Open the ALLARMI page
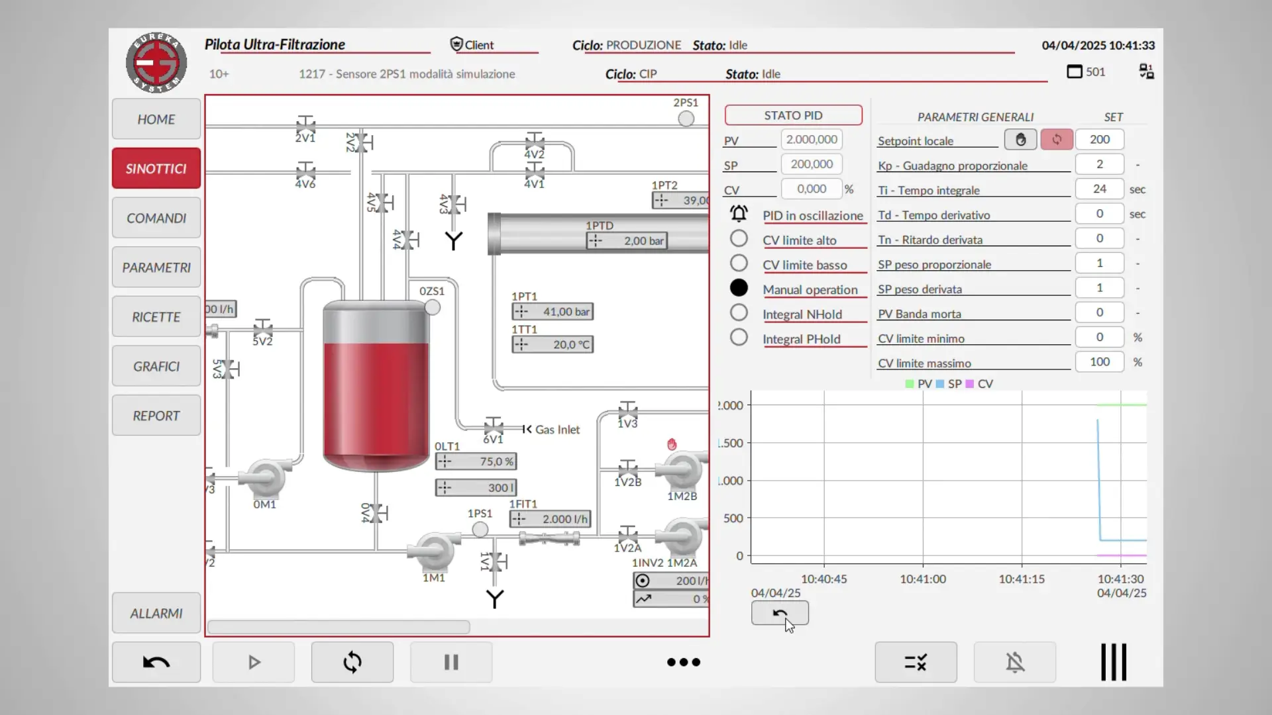The width and height of the screenshot is (1272, 715). (x=156, y=613)
